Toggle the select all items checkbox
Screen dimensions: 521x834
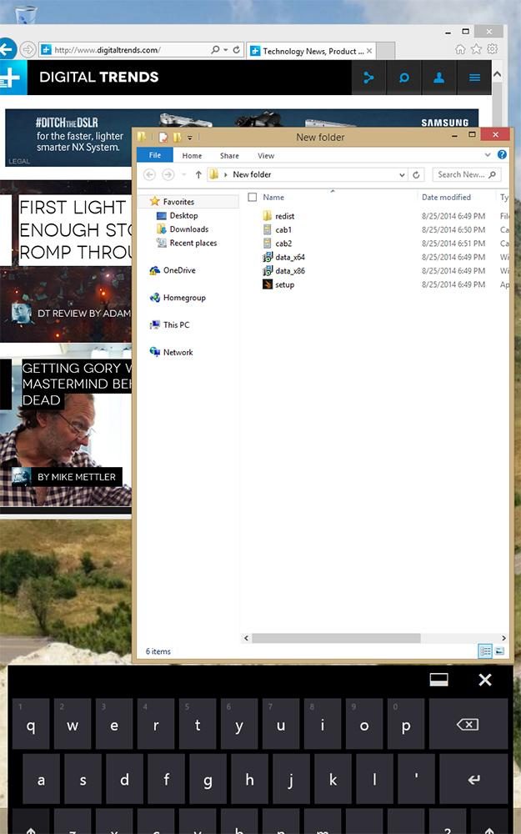click(x=253, y=198)
